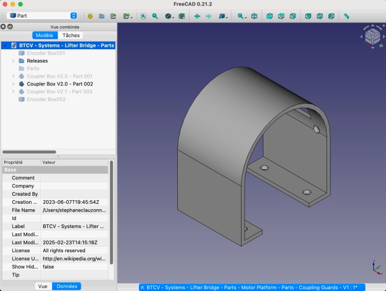Switch to the Tâches tab
The image size is (386, 291).
tap(71, 36)
